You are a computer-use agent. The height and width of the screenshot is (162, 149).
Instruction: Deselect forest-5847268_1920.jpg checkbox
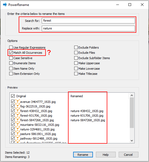click(x=13, y=120)
